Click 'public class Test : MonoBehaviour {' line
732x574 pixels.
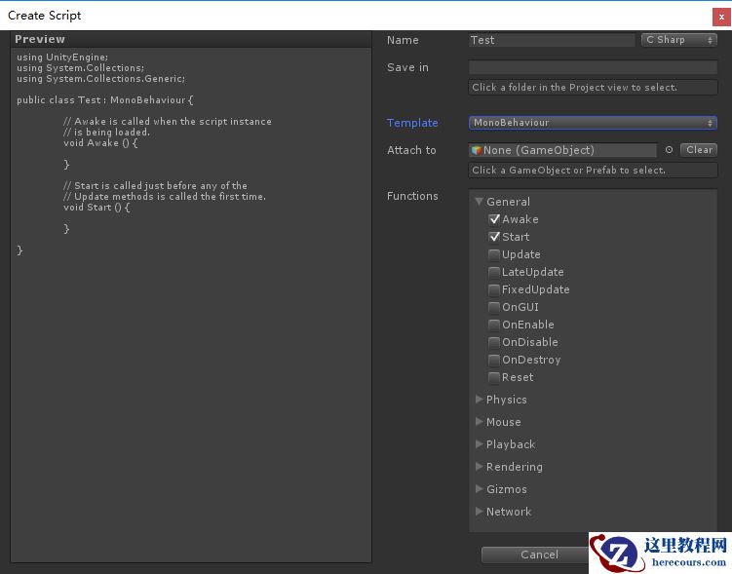pyautogui.click(x=105, y=100)
